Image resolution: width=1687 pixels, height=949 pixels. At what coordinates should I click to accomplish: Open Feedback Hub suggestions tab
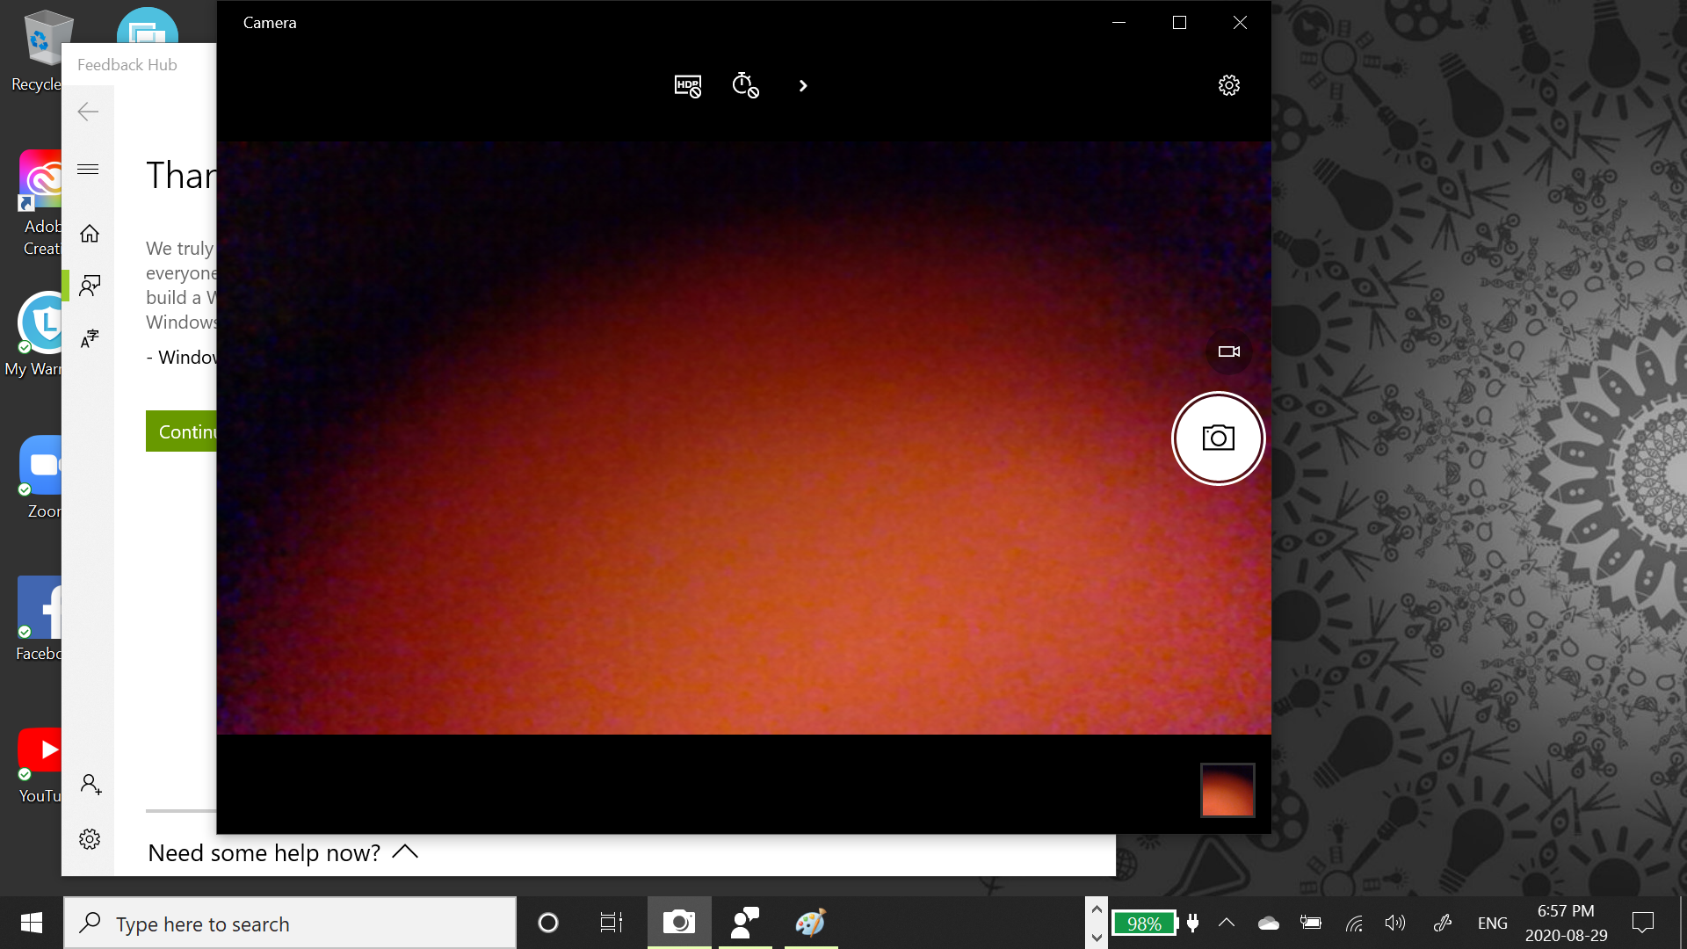click(x=90, y=337)
